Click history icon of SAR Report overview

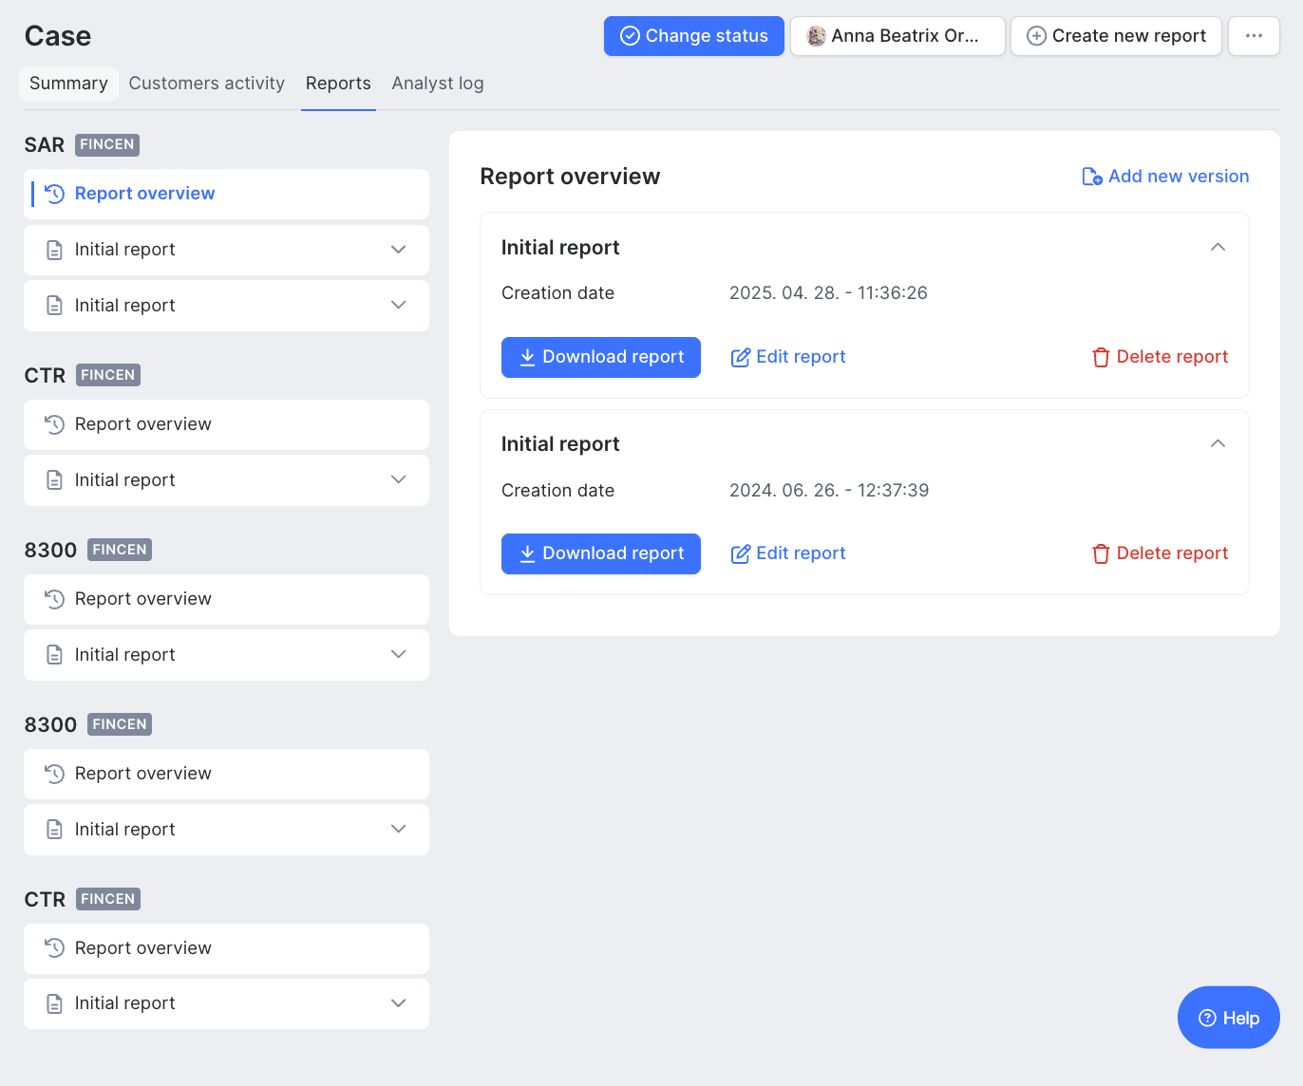[55, 194]
